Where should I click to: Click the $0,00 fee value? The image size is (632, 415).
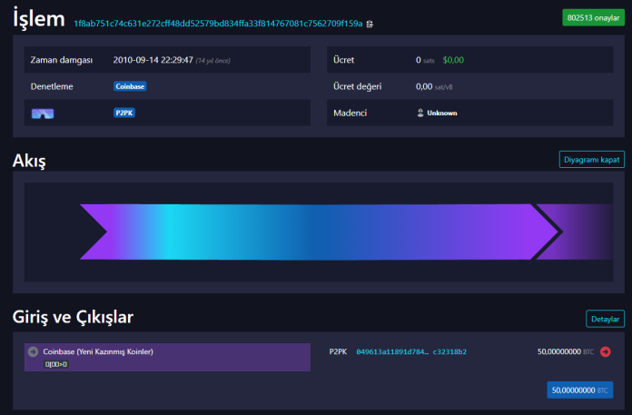coord(452,60)
